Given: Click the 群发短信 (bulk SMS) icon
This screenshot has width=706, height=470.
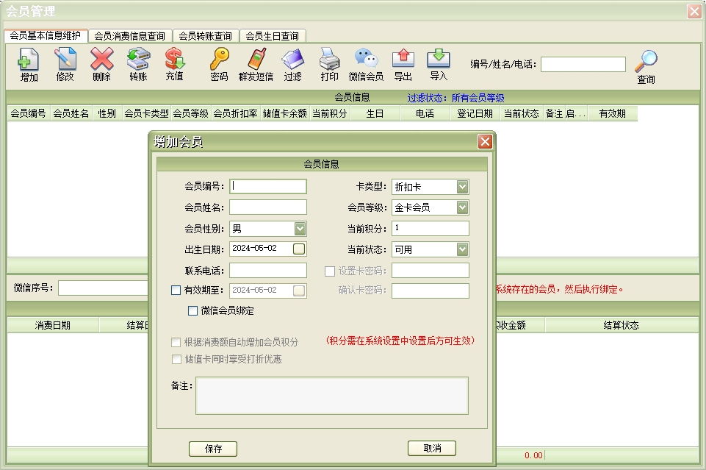Looking at the screenshot, I should tap(256, 60).
